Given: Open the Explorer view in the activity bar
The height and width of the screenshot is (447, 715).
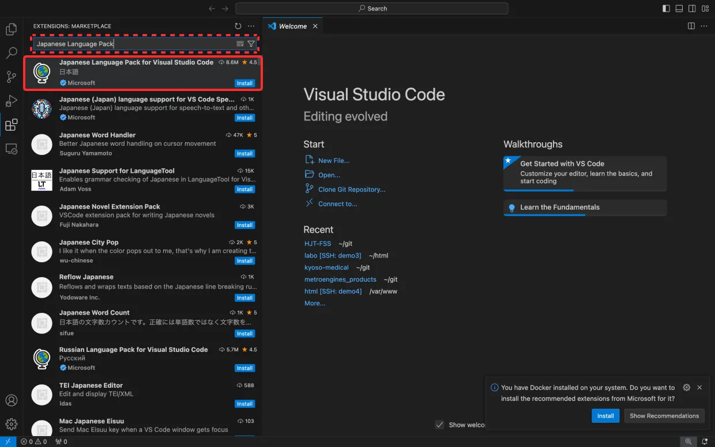Looking at the screenshot, I should 11,29.
